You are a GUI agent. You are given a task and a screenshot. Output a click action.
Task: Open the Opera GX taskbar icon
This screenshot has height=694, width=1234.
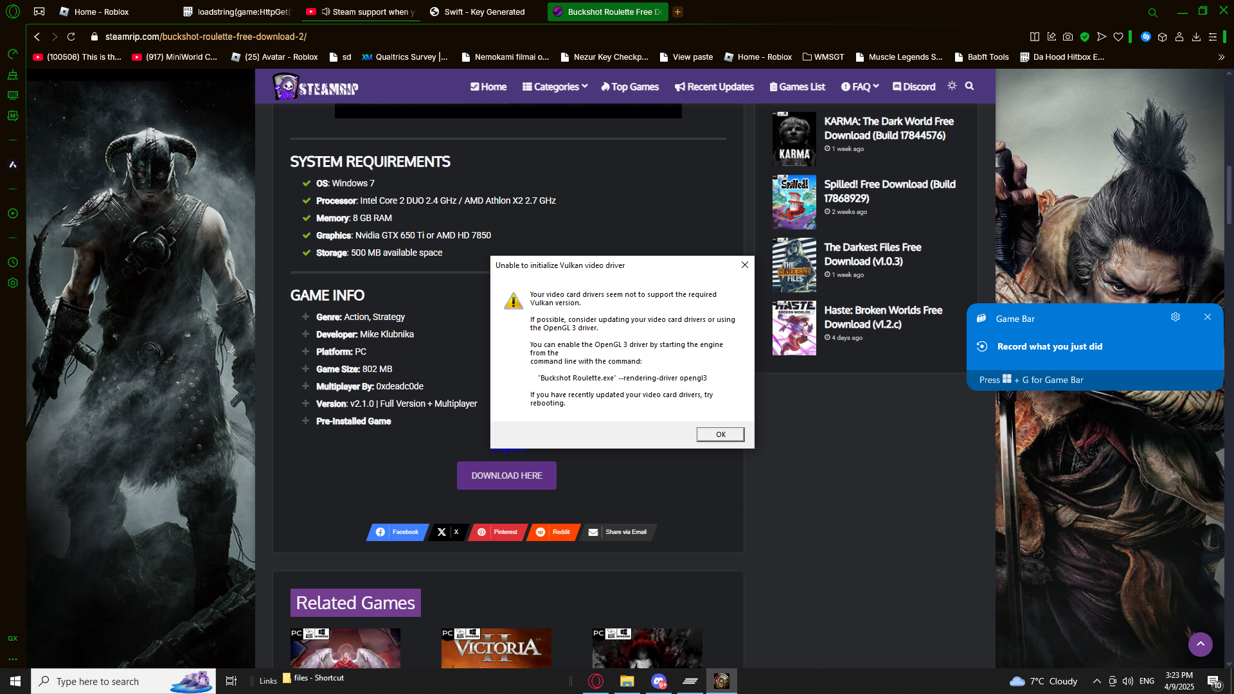point(596,681)
